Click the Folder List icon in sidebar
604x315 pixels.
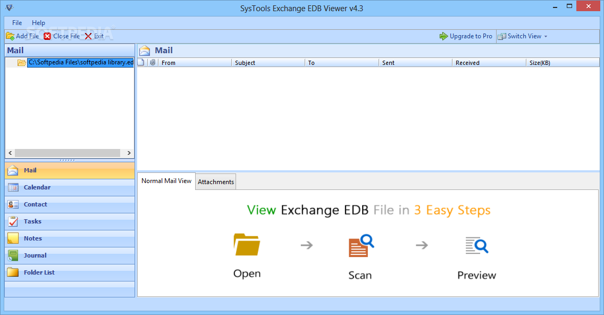13,272
